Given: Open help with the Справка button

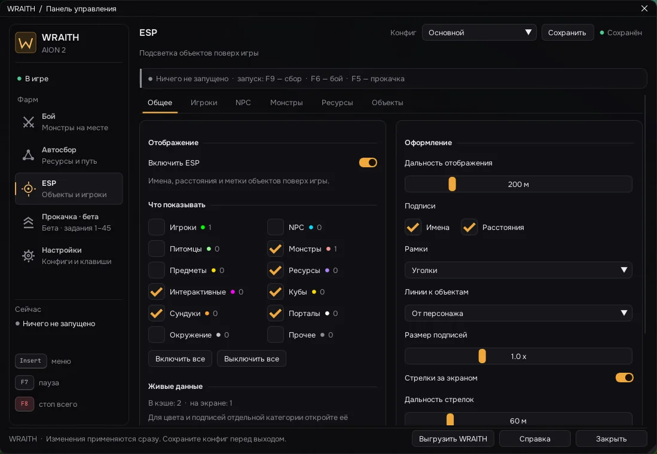Looking at the screenshot, I should [x=534, y=439].
